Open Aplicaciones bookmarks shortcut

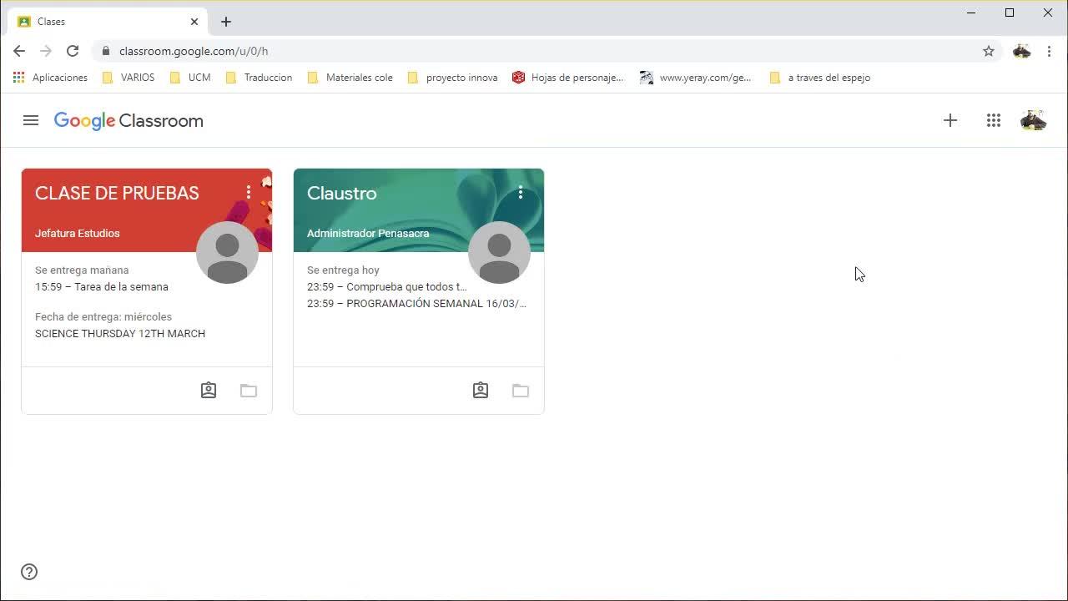50,78
